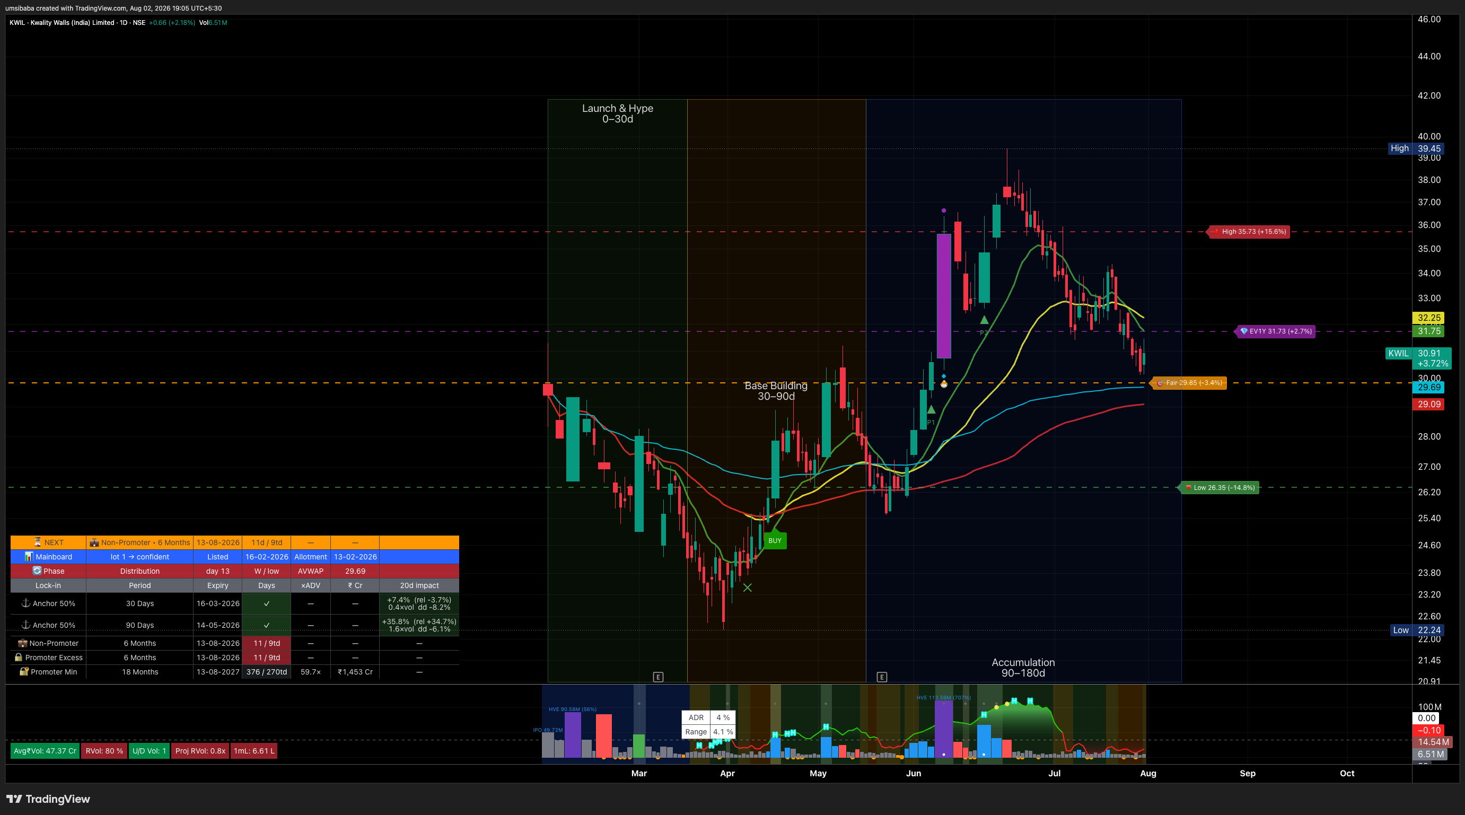Click the TradingView logo at bottom left
This screenshot has height=815, width=1465.
pos(48,799)
